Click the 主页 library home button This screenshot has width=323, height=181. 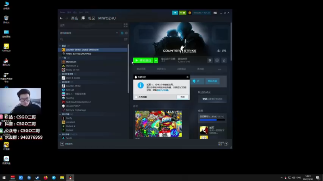[x=62, y=25]
